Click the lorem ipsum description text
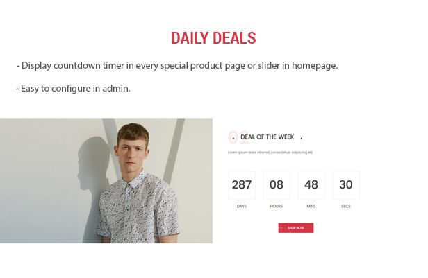428x278 pixels. point(270,153)
